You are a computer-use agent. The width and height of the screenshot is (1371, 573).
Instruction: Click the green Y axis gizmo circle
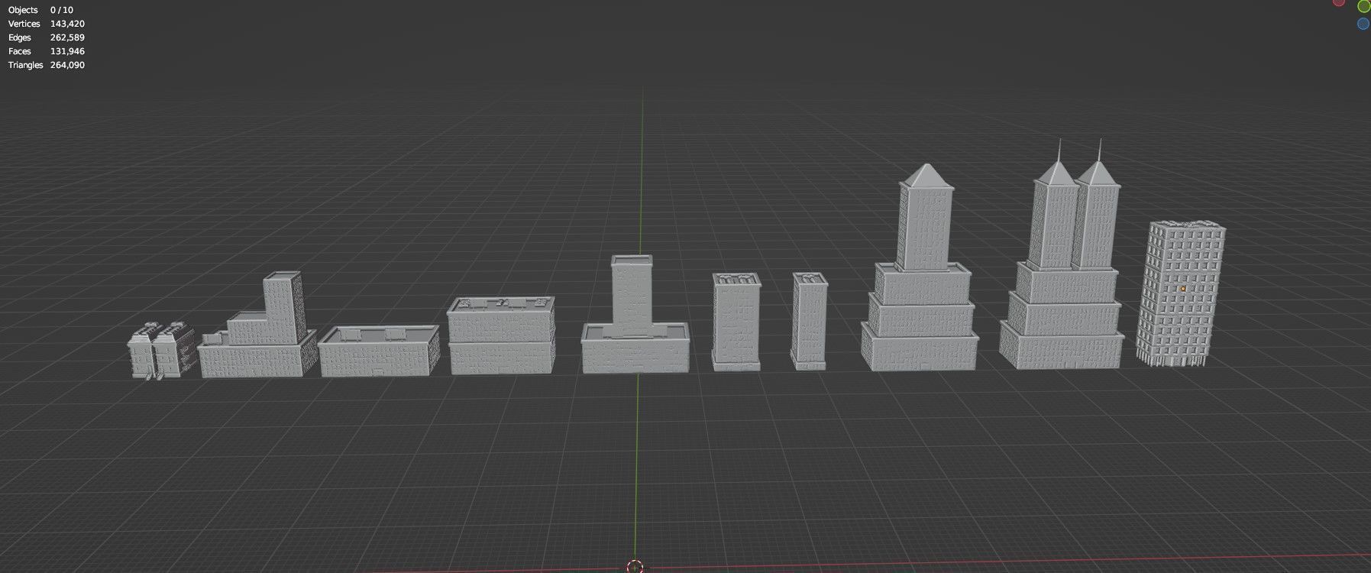(1363, 6)
